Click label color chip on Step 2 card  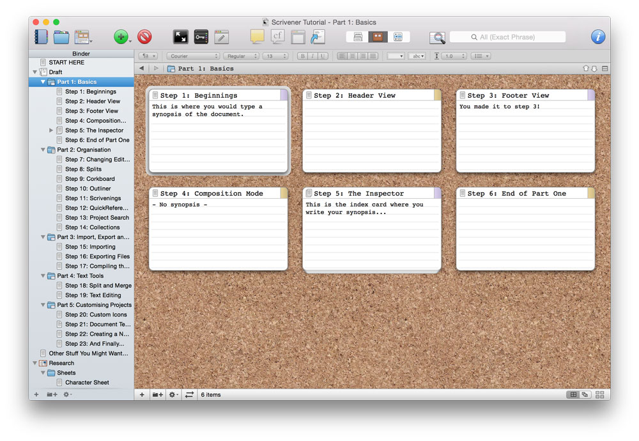point(437,95)
